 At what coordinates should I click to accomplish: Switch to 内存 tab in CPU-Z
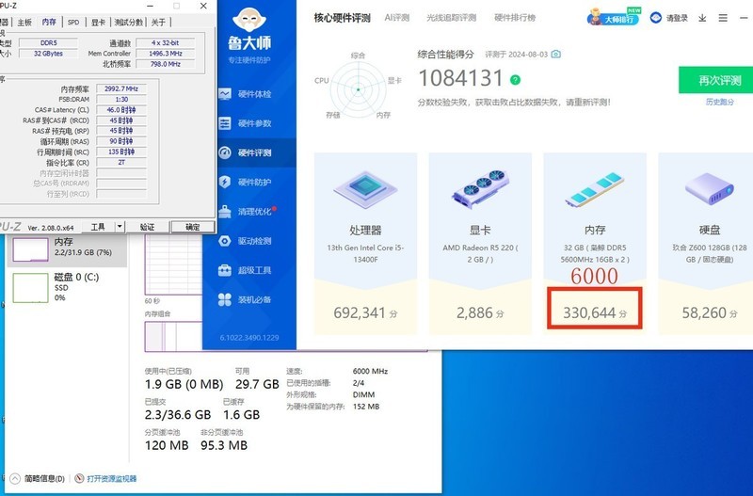coord(49,22)
